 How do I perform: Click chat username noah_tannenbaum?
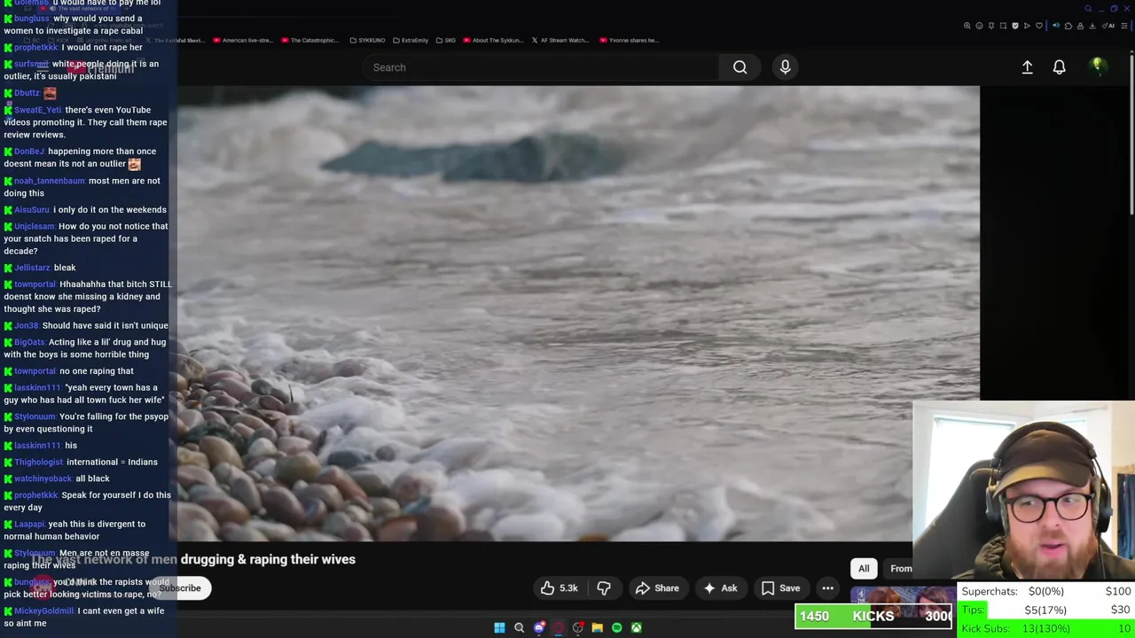coord(50,181)
